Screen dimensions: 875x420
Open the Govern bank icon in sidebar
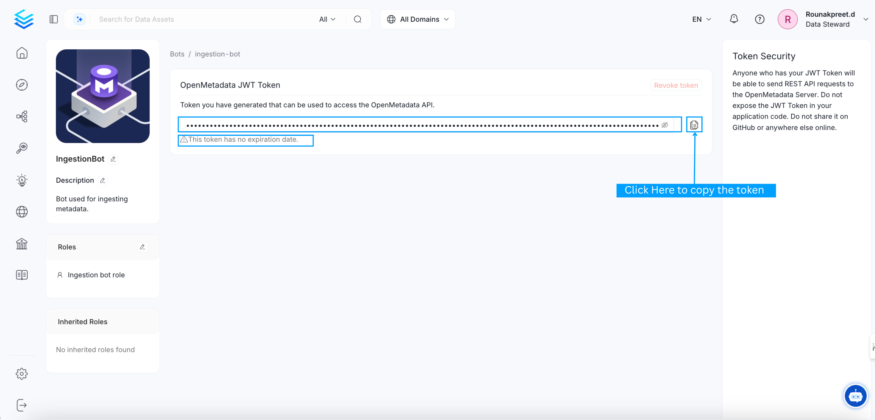22,243
